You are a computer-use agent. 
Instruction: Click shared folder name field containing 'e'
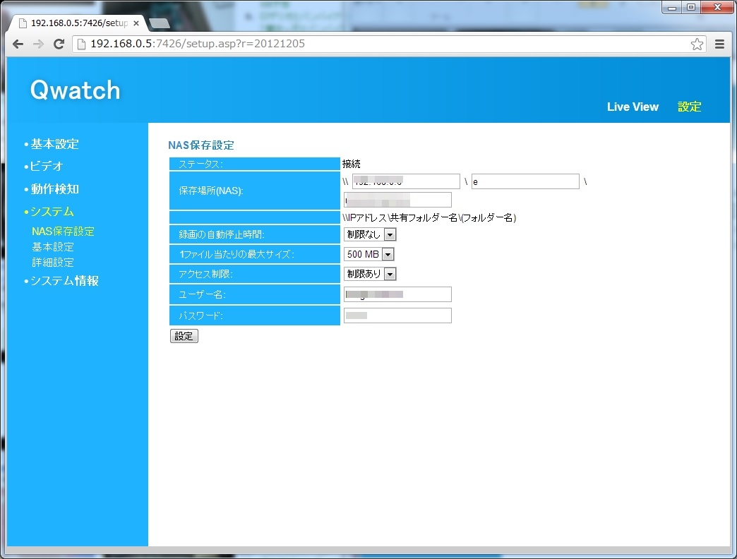(x=525, y=181)
